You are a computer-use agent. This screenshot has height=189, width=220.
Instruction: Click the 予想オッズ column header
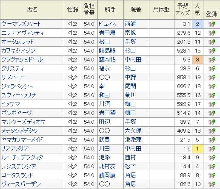[x=183, y=10]
